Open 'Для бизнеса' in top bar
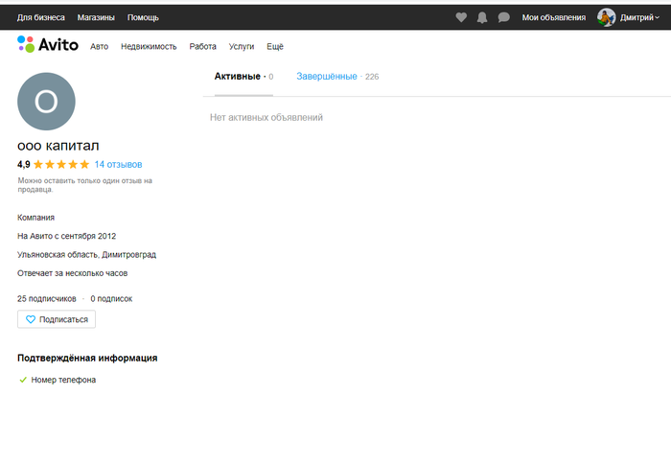The width and height of the screenshot is (671, 465). click(41, 17)
